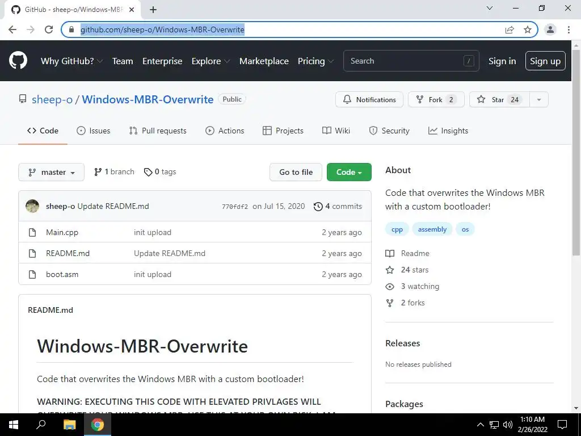Viewport: 581px width, 436px height.
Task: Show hidden tray icons with the caret
Action: (480, 425)
